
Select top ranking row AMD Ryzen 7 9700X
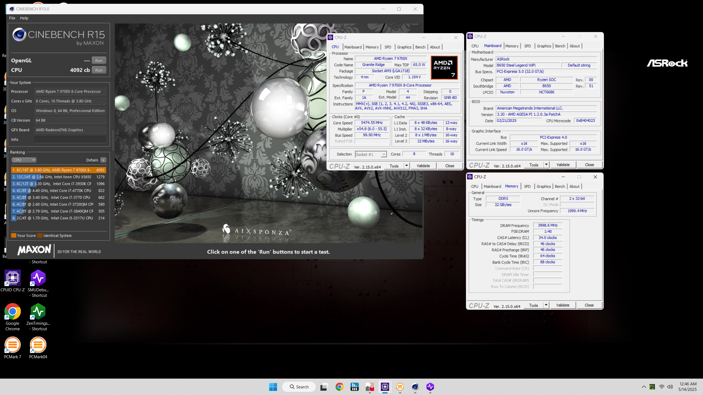pos(58,170)
